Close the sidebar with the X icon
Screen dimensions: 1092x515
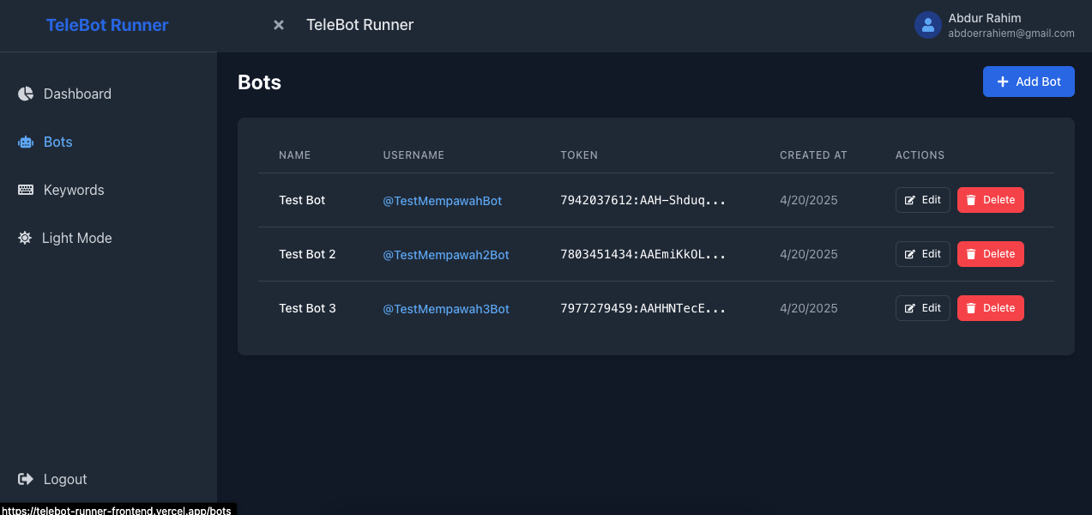279,25
